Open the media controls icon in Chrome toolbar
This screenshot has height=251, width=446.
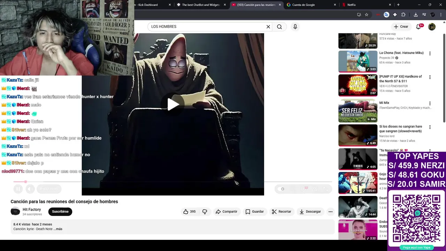pyautogui.click(x=424, y=15)
